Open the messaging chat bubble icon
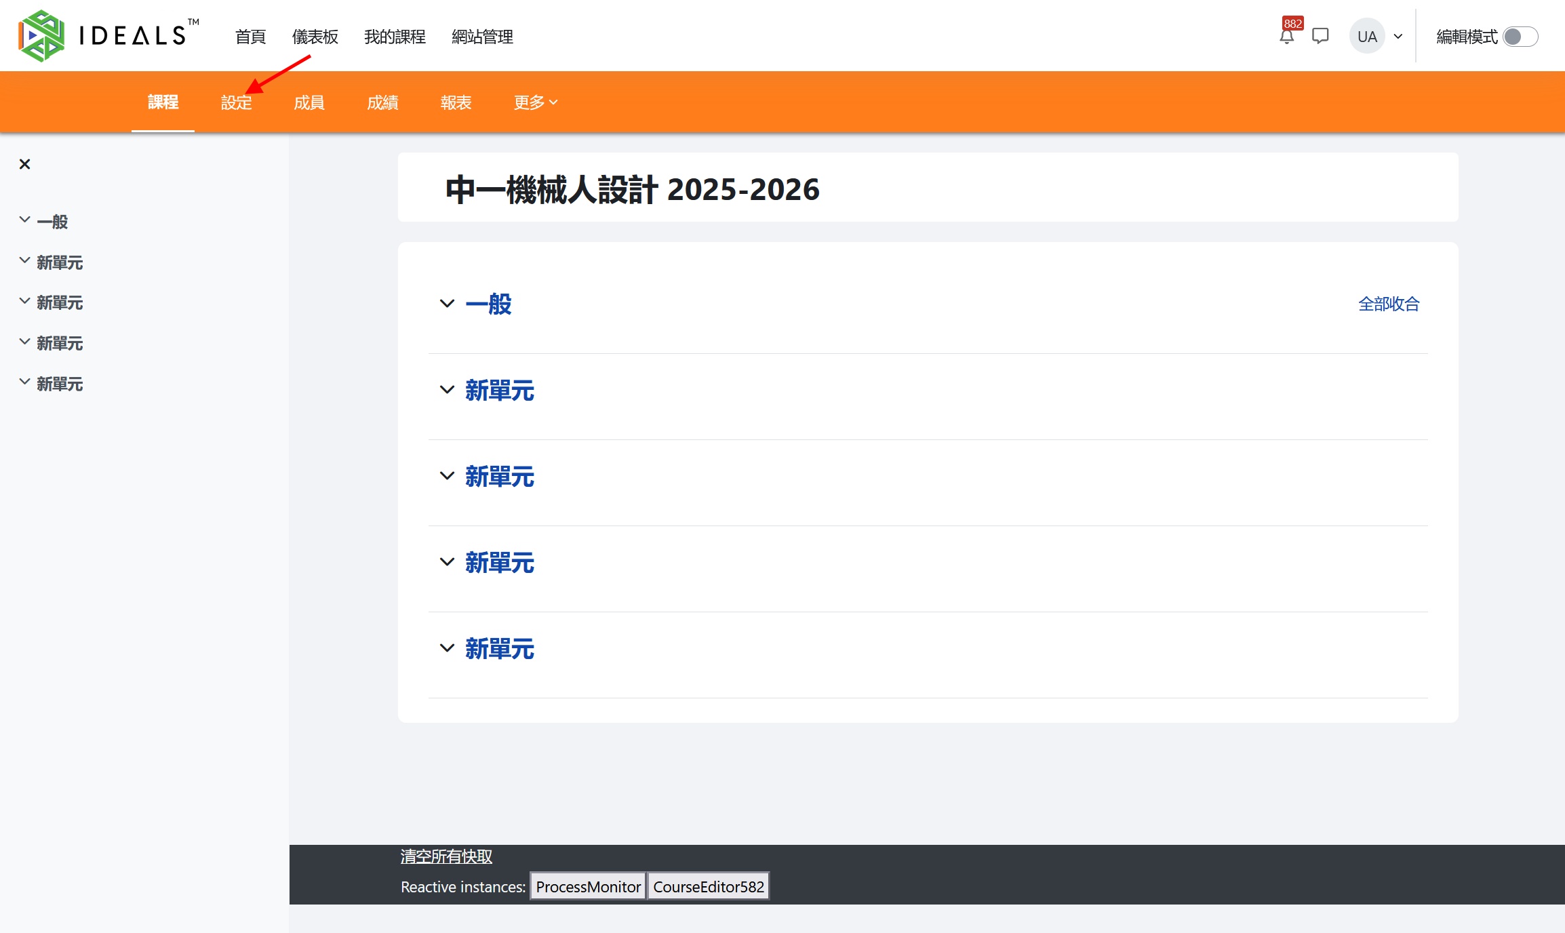Image resolution: width=1565 pixels, height=933 pixels. pos(1320,36)
